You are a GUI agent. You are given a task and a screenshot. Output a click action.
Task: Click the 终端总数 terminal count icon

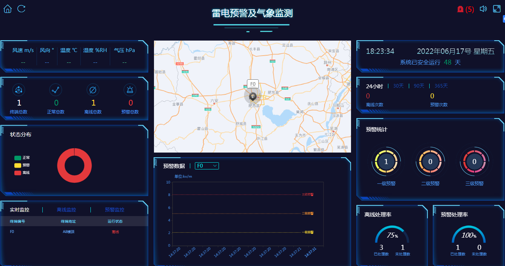pos(19,90)
